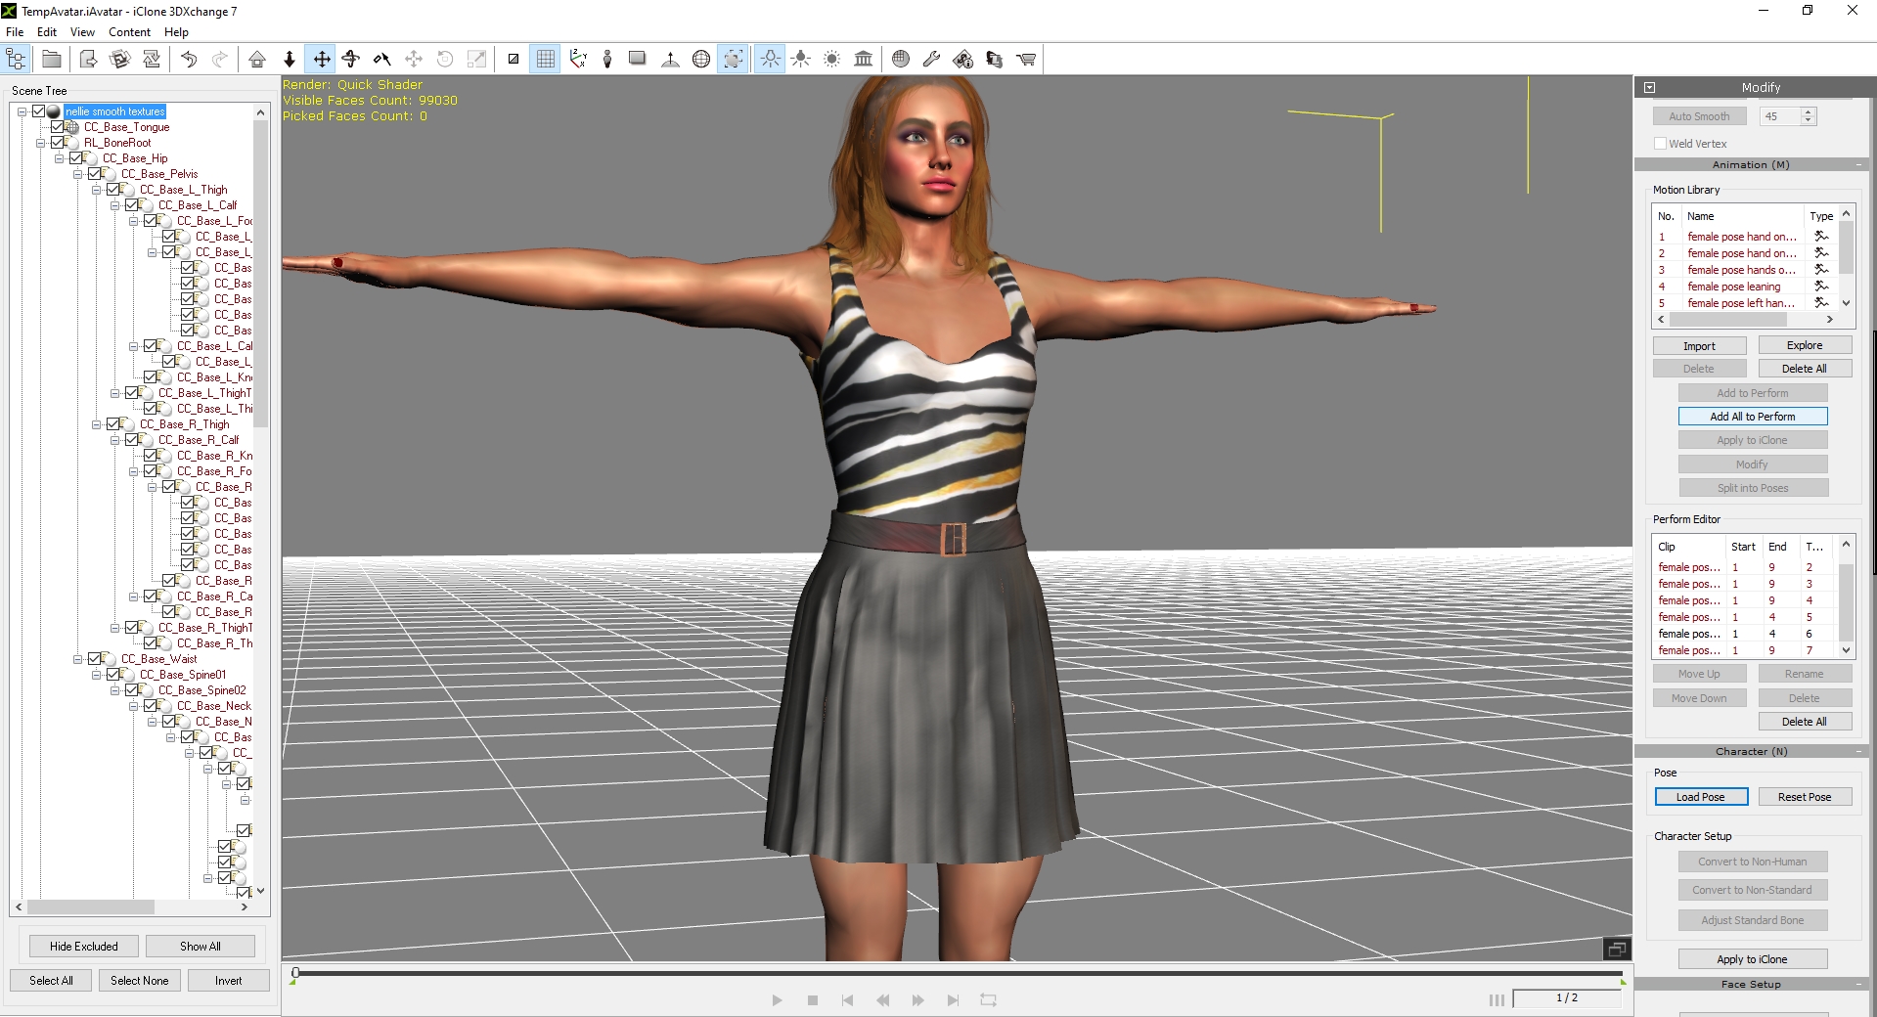Collapse the Animation (M) section

pos(1858,165)
